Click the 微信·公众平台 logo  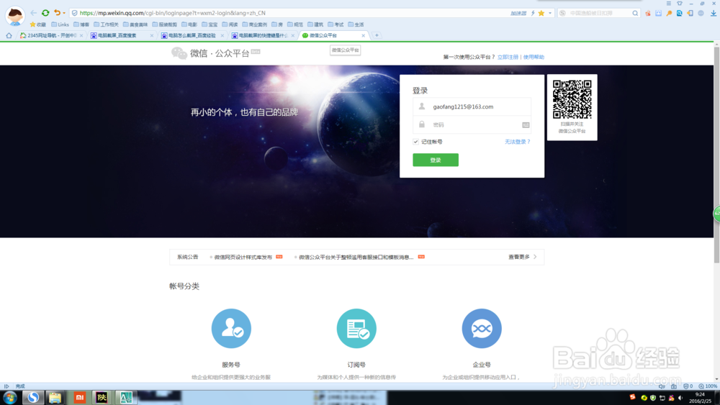click(216, 53)
